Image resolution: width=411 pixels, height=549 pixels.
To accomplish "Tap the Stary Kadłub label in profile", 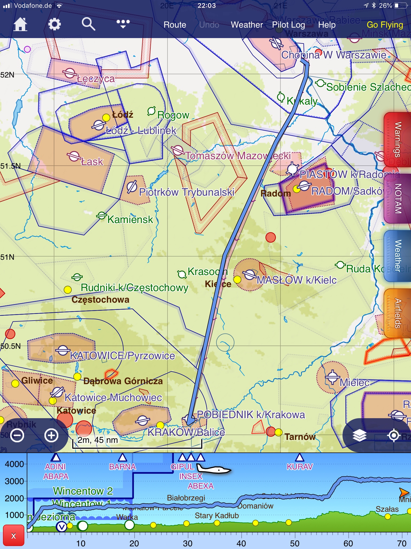I will [x=217, y=515].
